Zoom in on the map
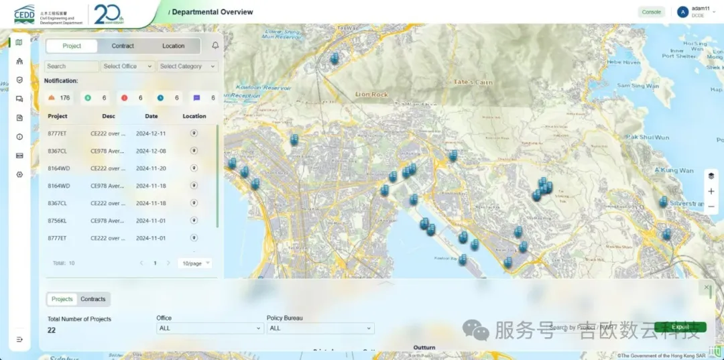The height and width of the screenshot is (360, 724). pos(711,191)
